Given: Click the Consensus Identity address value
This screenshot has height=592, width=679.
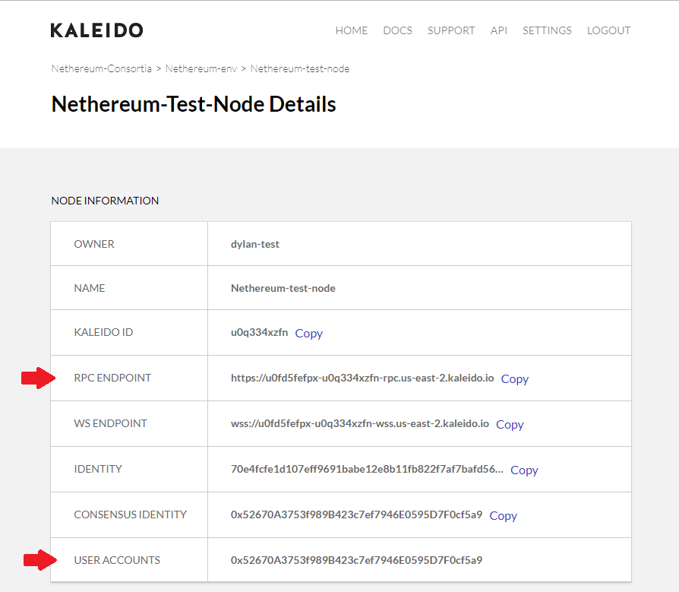Looking at the screenshot, I should coord(356,514).
